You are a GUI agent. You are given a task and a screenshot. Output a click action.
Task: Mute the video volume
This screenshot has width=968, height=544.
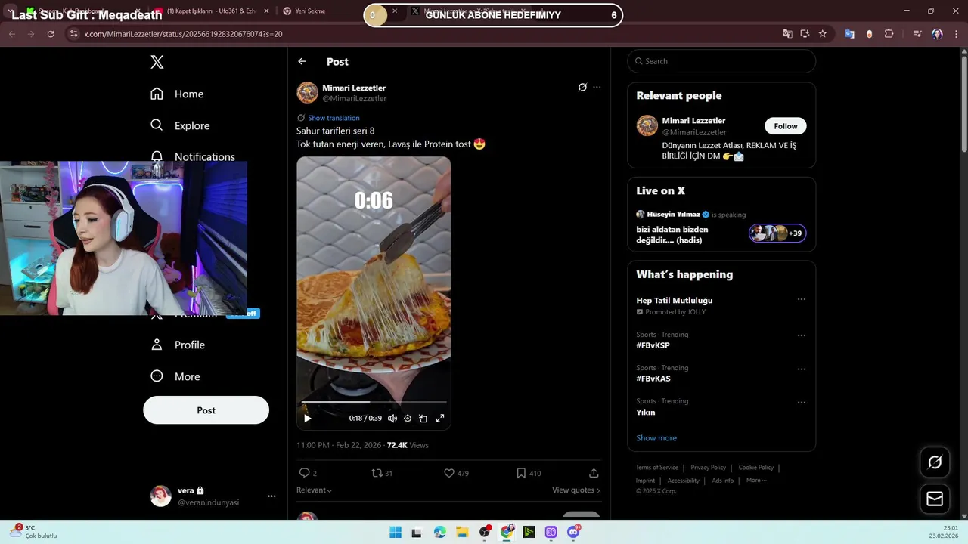[392, 418]
